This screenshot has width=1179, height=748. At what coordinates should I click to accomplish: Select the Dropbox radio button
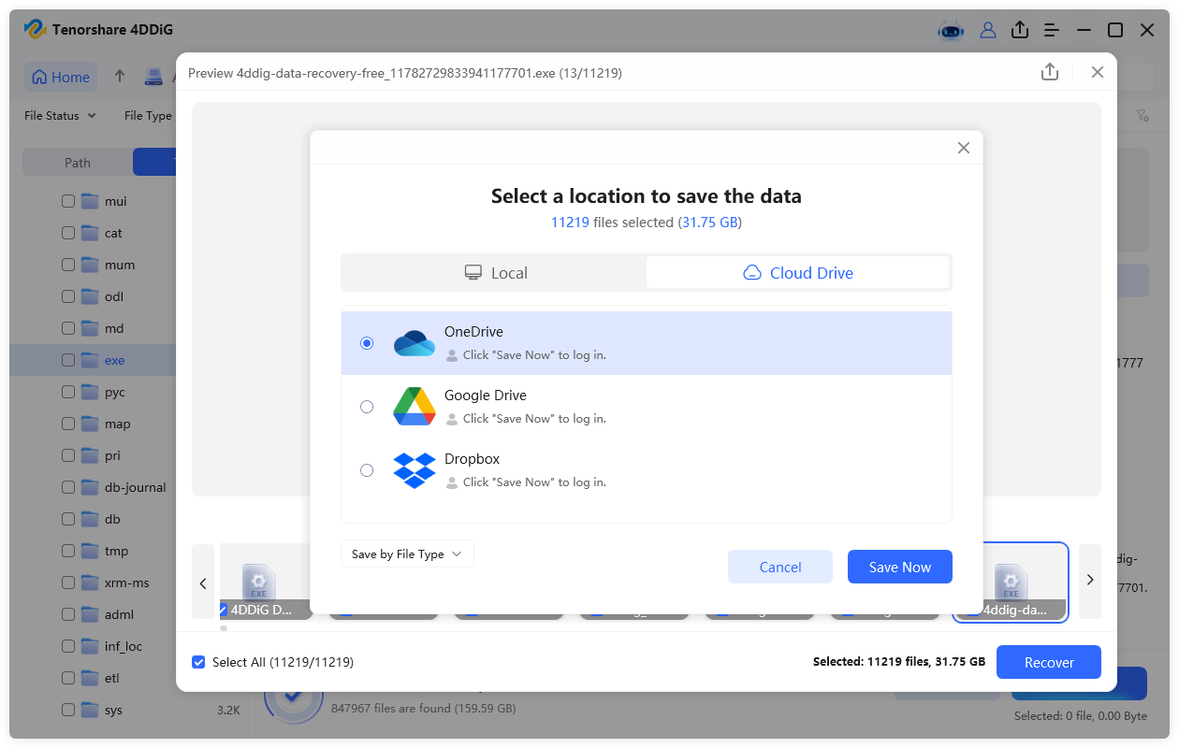[x=367, y=470]
